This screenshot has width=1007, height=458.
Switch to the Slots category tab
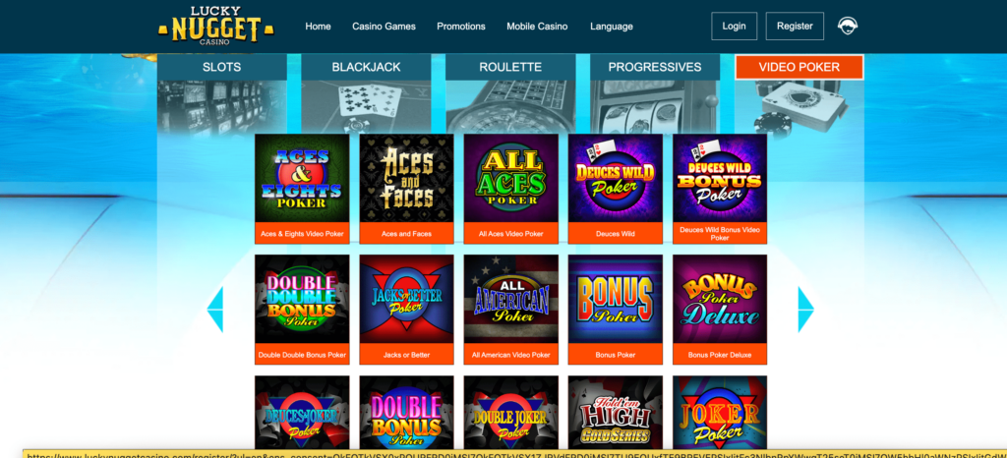click(222, 67)
